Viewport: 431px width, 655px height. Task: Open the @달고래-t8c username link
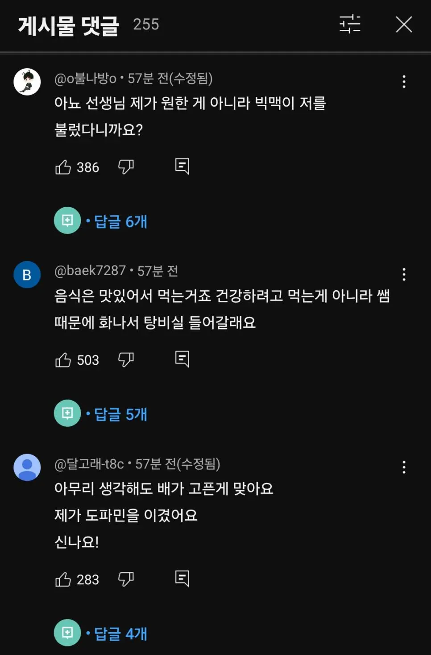coord(89,464)
